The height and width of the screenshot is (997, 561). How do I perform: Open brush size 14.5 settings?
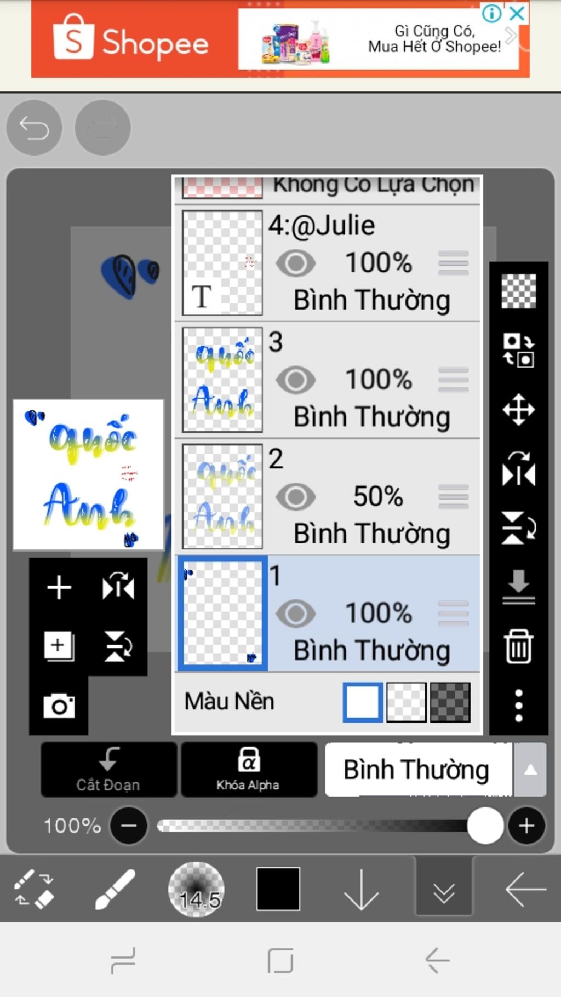point(196,889)
